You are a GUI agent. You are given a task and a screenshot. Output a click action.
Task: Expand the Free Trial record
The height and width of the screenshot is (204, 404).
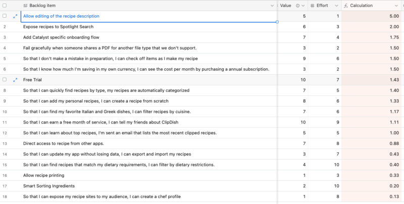[15, 80]
